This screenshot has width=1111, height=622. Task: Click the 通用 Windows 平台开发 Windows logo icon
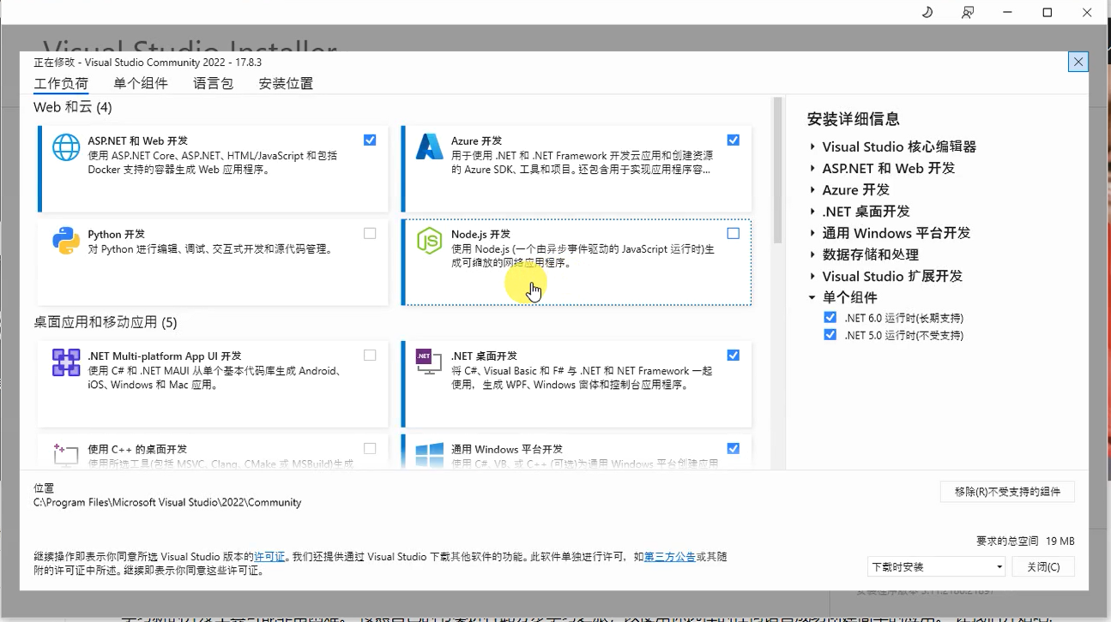click(x=429, y=456)
